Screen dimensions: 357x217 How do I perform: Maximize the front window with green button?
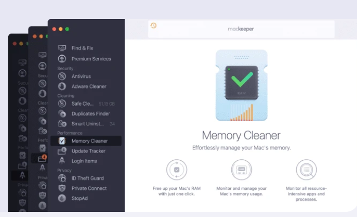[67, 29]
